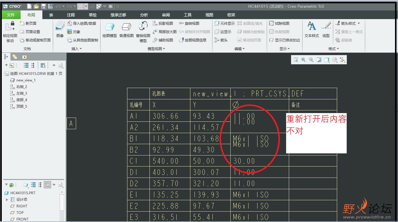Viewport: 398px width, 222px height.
Task: Switch to the 分析 (Analysis) ribbon tab
Action: 144,15
